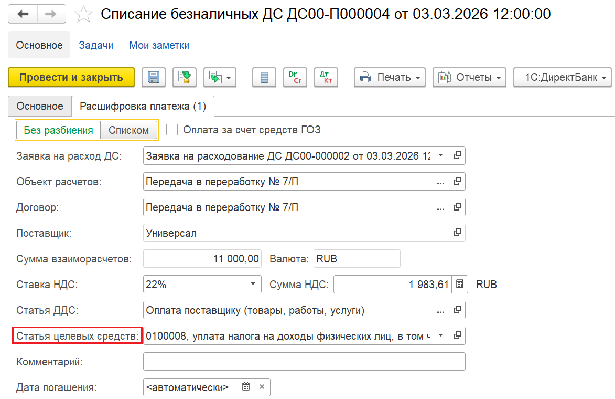Switch to the top Основное navigation section
The width and height of the screenshot is (615, 399).
click(x=39, y=45)
